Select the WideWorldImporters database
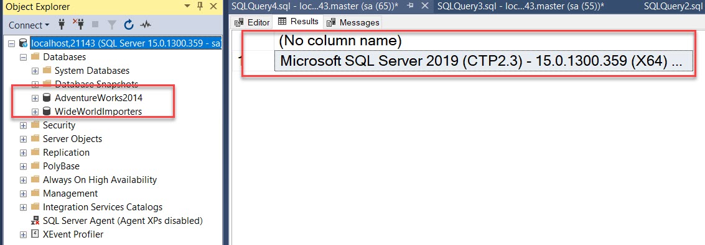Screen dimensions: 705x245 [98, 112]
